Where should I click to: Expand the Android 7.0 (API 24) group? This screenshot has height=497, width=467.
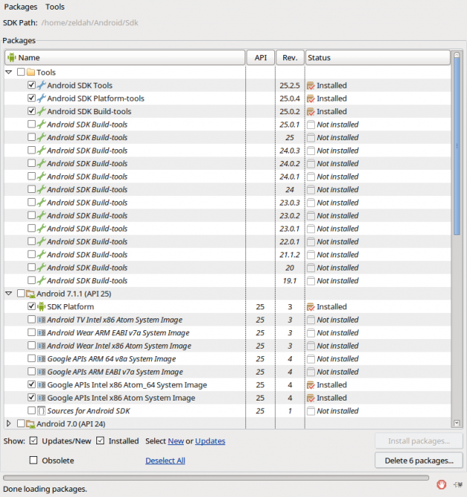pos(9,424)
